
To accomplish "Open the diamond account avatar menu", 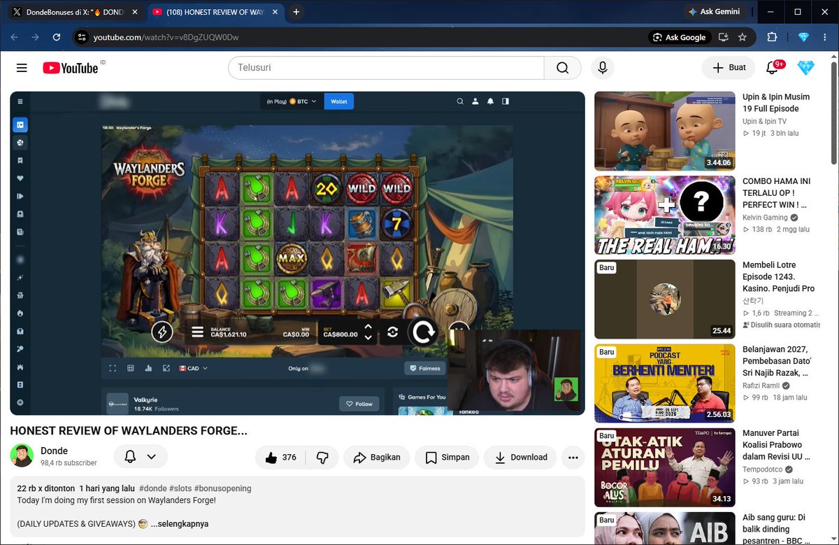I will point(805,68).
